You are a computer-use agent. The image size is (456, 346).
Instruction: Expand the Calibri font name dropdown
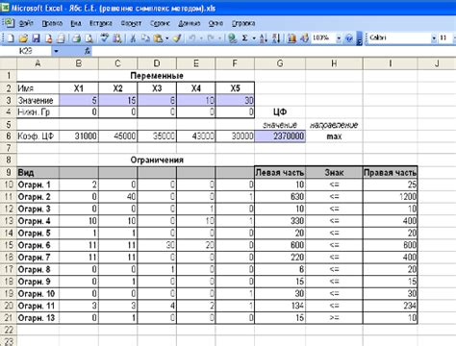pyautogui.click(x=434, y=38)
